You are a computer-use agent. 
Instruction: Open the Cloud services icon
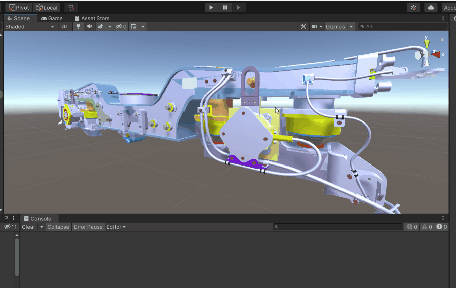coord(431,8)
